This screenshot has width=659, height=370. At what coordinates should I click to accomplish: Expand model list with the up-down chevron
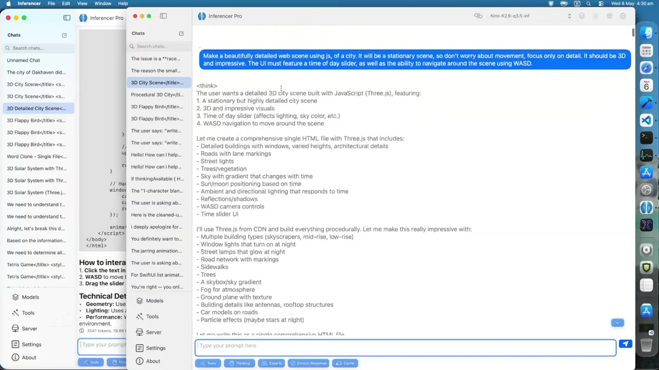point(569,16)
